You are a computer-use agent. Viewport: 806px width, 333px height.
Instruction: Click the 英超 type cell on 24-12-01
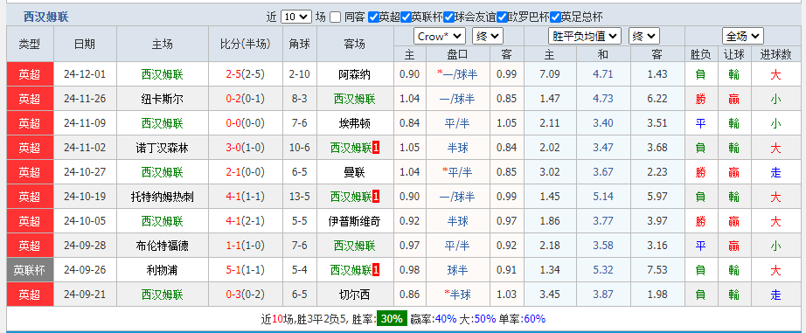pyautogui.click(x=31, y=74)
